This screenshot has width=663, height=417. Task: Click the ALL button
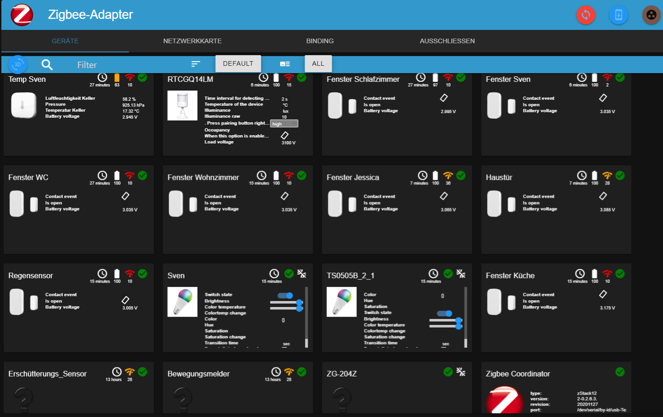coord(318,63)
